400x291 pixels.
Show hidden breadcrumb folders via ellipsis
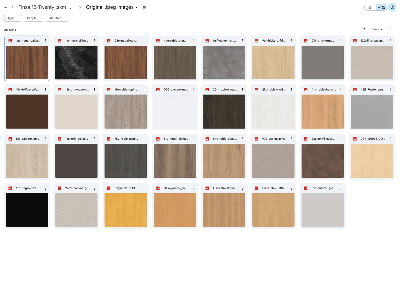[x=5, y=7]
